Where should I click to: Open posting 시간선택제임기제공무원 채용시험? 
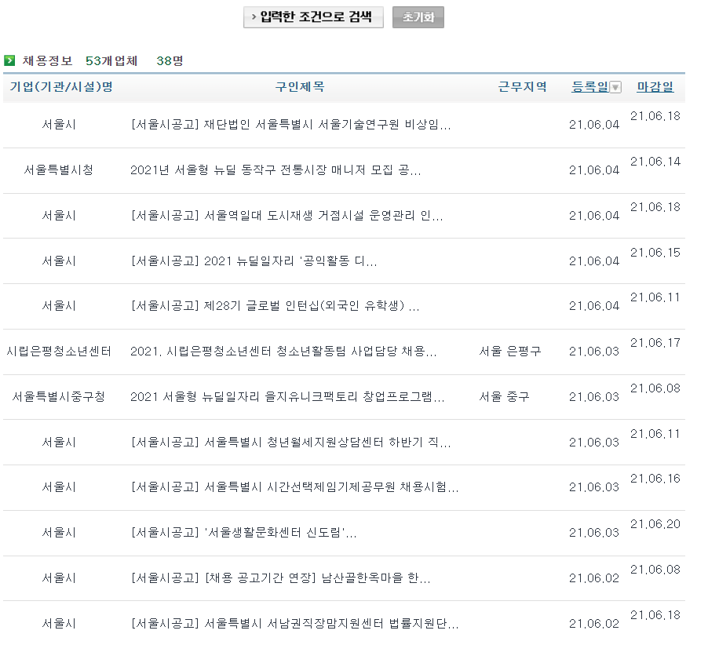point(294,487)
